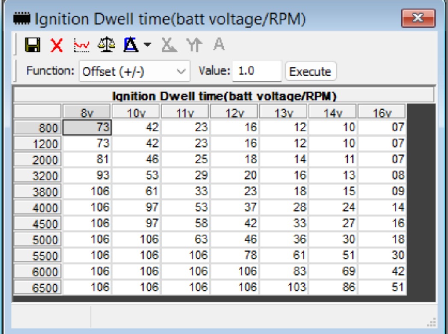
Task: Click the grayed-out letter A icon
Action: pos(219,45)
